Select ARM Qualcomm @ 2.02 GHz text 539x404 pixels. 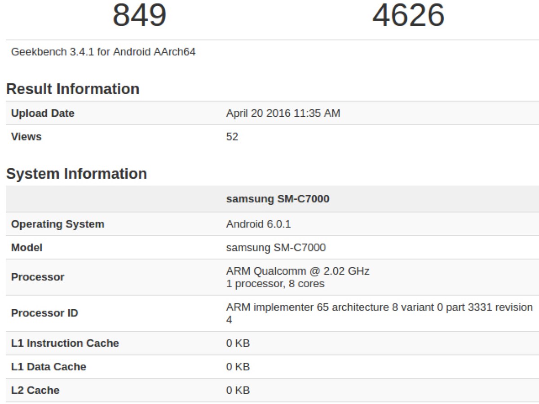point(298,271)
